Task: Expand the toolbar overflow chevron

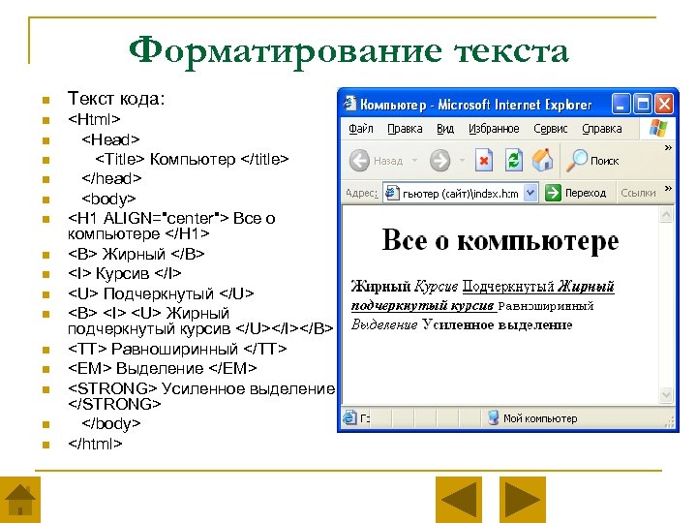Action: 668,147
